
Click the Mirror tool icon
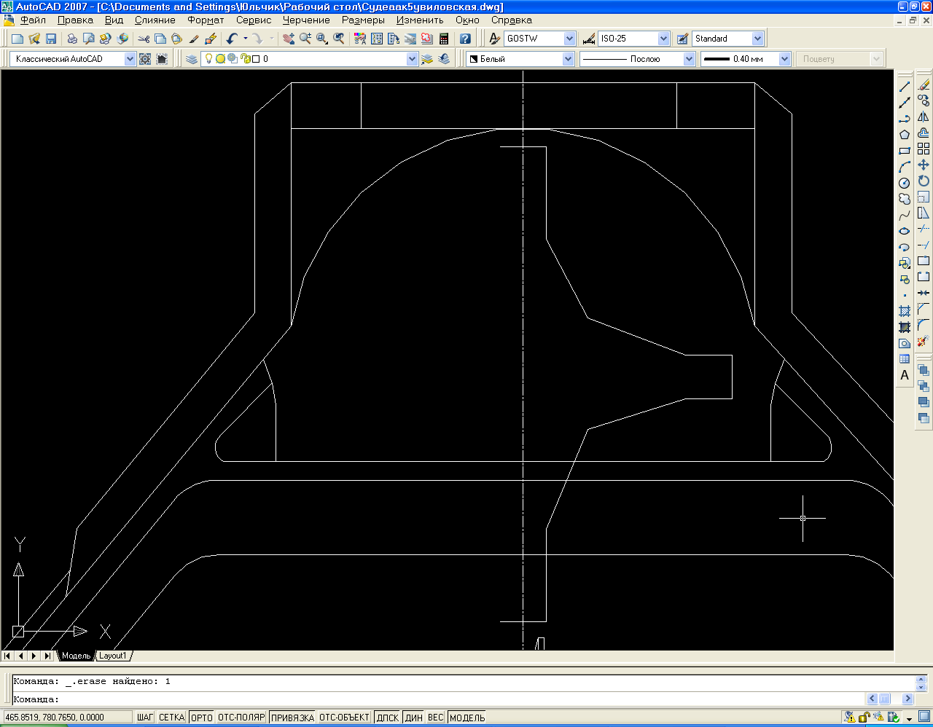[924, 117]
